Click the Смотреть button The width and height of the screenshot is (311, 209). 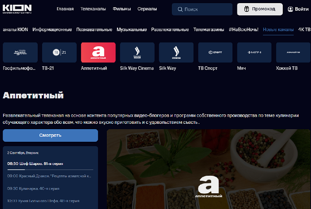(50, 135)
